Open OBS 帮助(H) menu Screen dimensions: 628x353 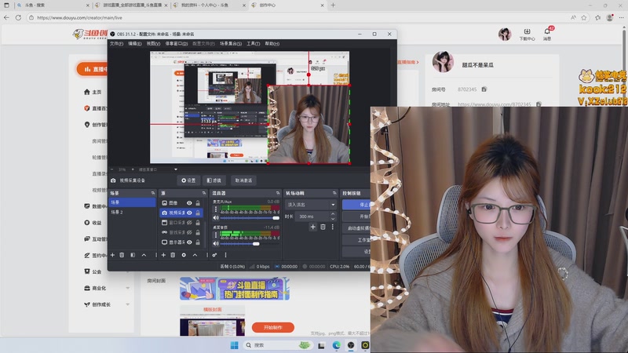(x=272, y=44)
